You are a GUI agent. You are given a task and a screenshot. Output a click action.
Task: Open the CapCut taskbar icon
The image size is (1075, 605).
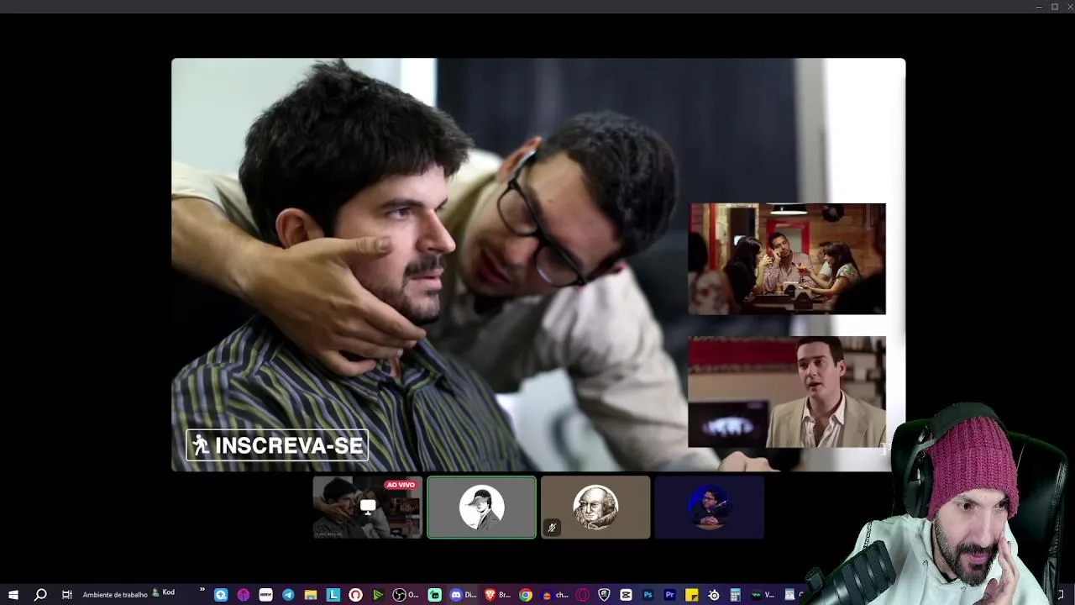[x=626, y=595]
